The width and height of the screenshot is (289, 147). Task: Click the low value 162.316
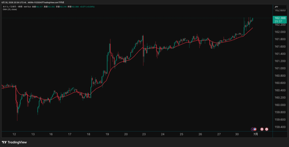[63, 7]
